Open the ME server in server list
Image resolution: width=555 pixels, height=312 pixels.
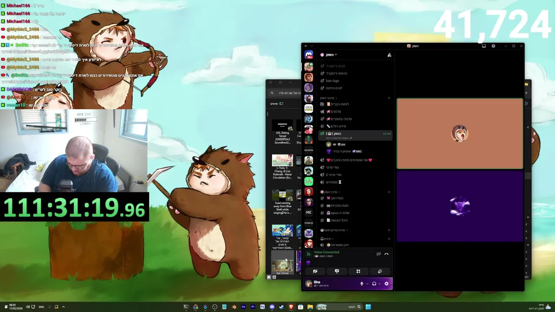[309, 212]
